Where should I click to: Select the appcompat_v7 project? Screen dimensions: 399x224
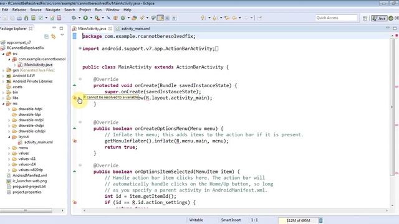click(x=19, y=42)
